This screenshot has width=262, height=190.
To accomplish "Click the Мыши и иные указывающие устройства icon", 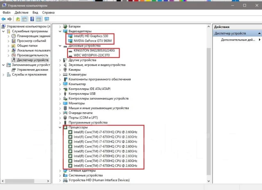I will (65, 108).
